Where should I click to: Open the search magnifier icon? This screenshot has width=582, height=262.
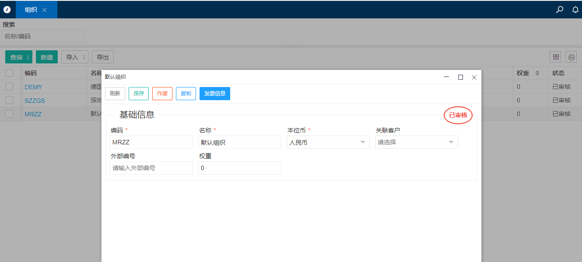(x=559, y=10)
